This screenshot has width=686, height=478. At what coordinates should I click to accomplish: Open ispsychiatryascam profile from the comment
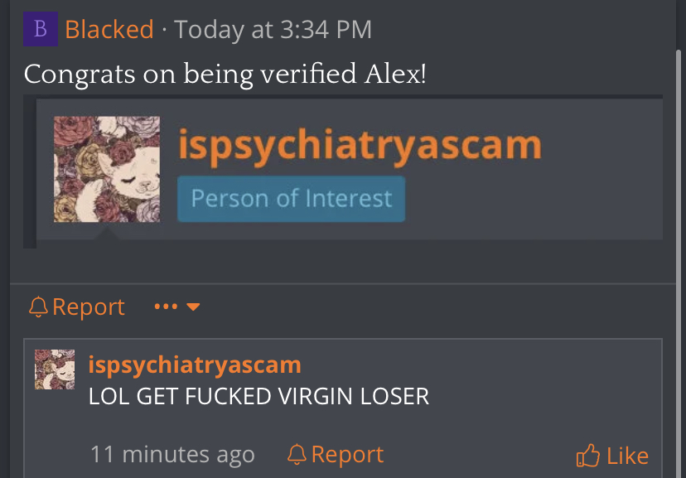pos(195,365)
